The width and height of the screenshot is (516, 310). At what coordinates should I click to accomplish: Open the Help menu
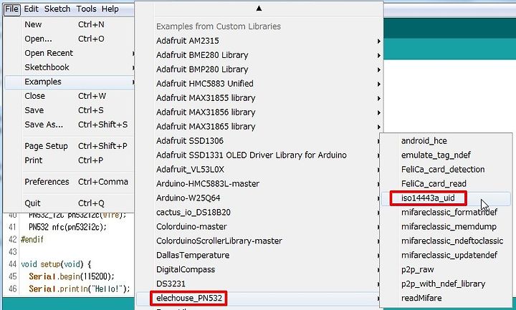click(110, 9)
